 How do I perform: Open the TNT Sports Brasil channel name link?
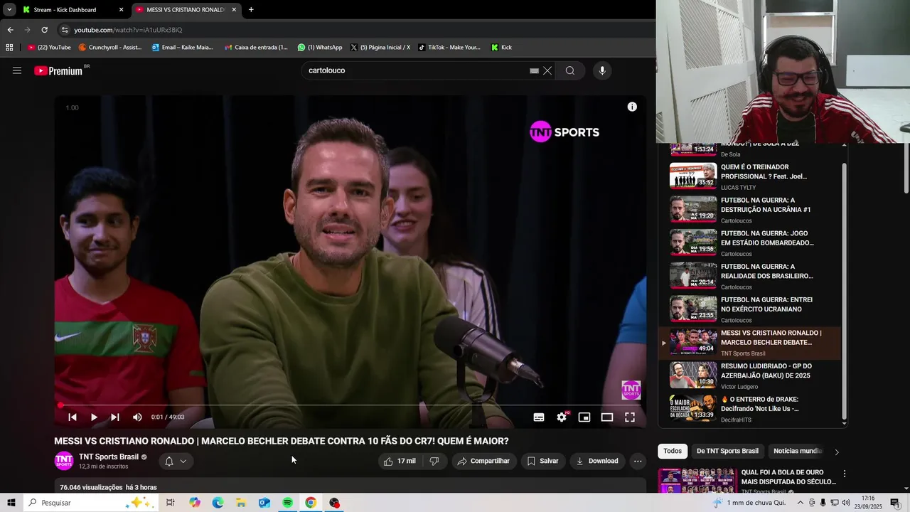tap(109, 457)
